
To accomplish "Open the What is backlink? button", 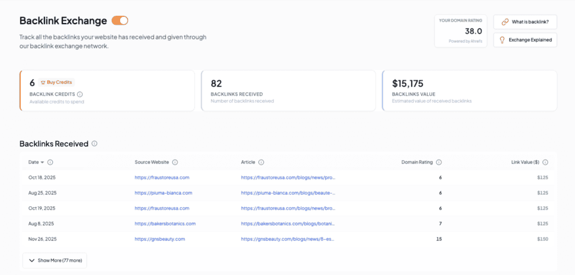I will (525, 22).
